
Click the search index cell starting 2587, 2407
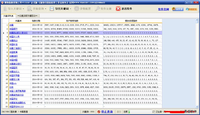[73, 25]
